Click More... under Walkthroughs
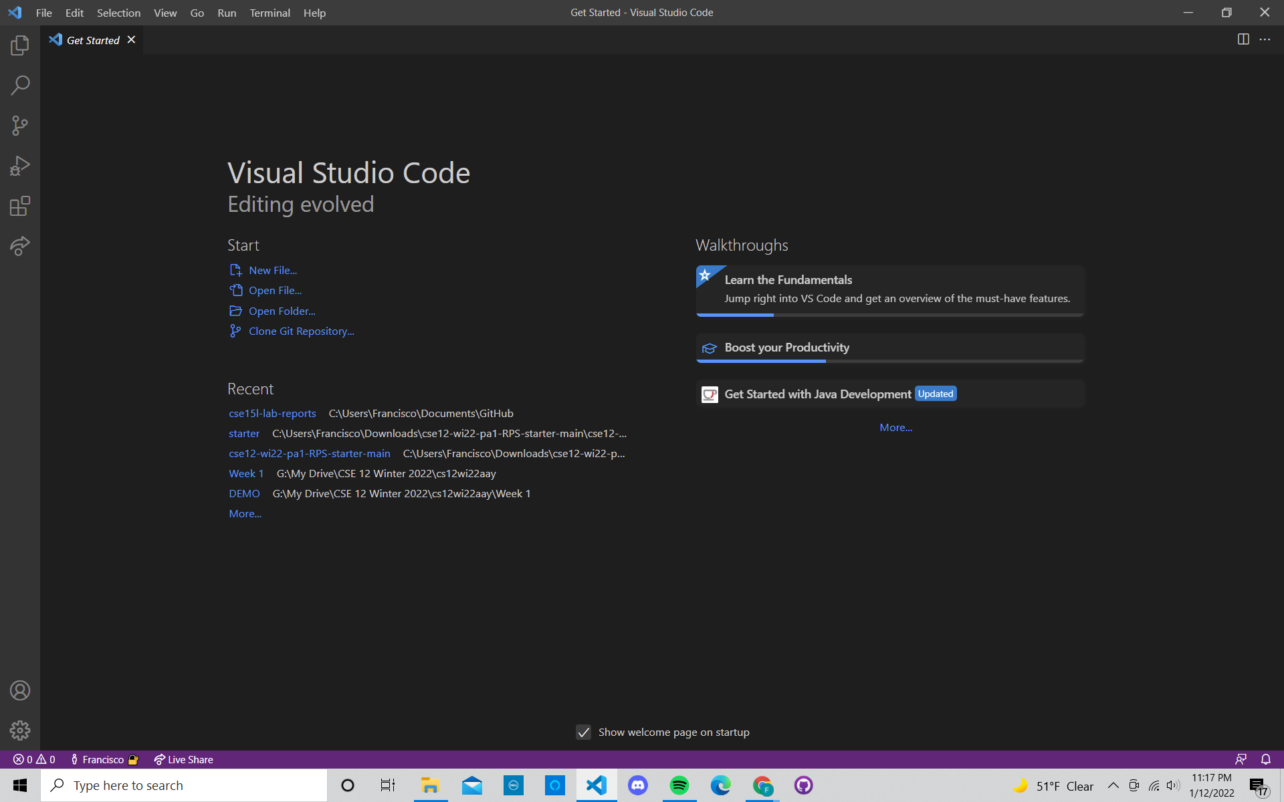 (x=895, y=427)
